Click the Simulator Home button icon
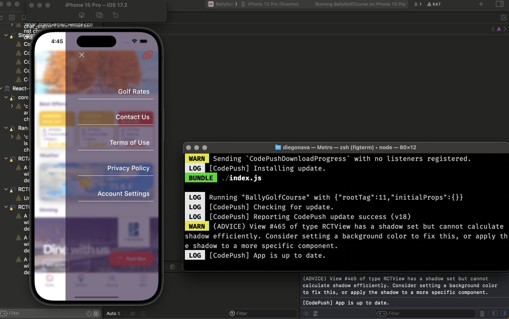This screenshot has width=509, height=319. point(82,15)
